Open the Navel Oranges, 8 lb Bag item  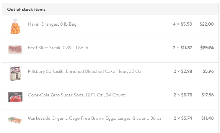(52, 24)
